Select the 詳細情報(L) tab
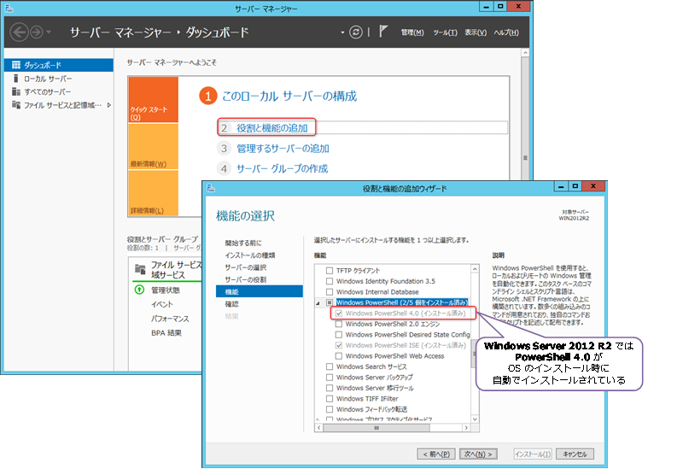 pos(154,193)
